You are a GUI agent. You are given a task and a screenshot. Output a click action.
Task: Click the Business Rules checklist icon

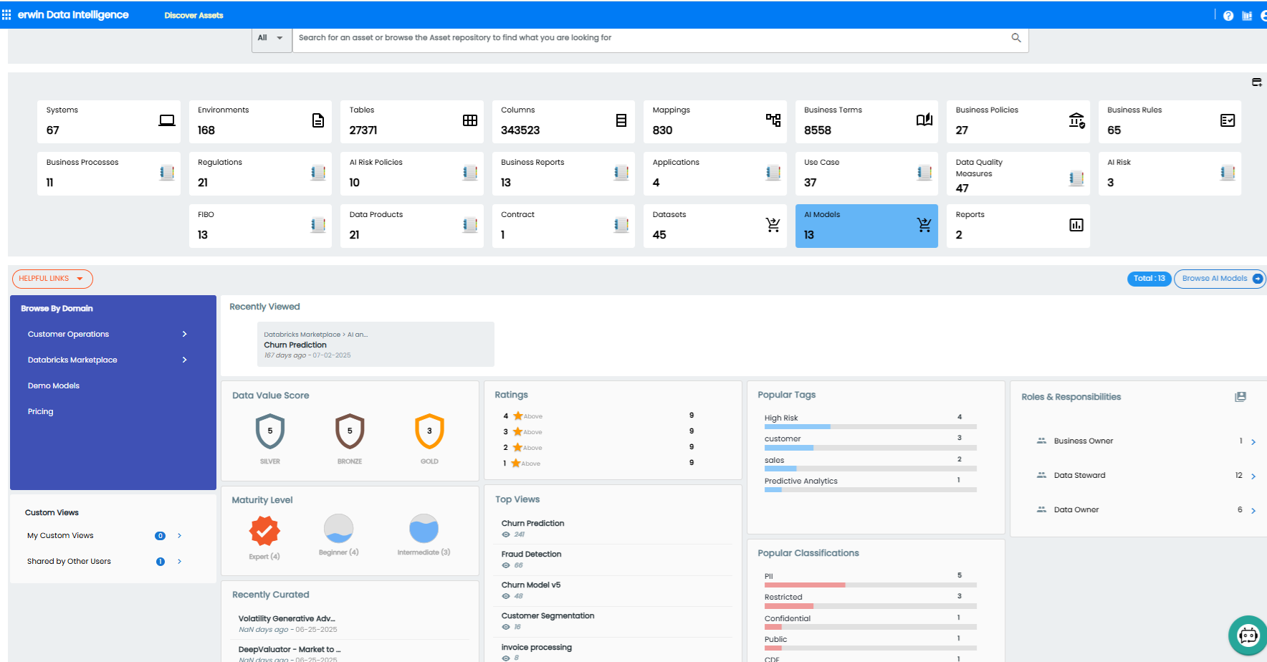pyautogui.click(x=1228, y=120)
